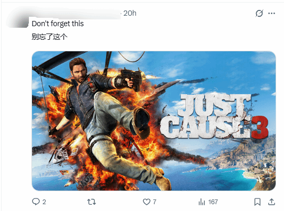Open the blurred author username

point(74,13)
